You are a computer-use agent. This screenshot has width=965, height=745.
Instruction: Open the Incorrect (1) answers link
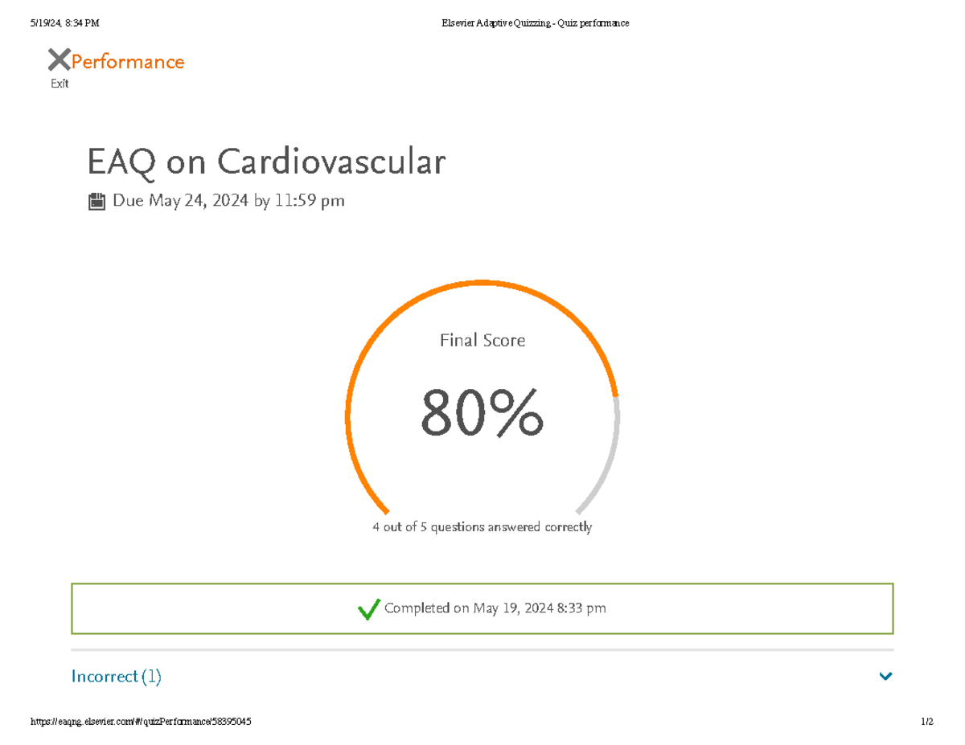[x=116, y=676]
